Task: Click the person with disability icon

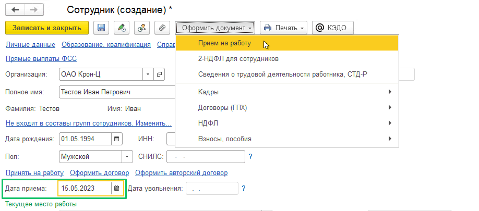Action: click(142, 28)
